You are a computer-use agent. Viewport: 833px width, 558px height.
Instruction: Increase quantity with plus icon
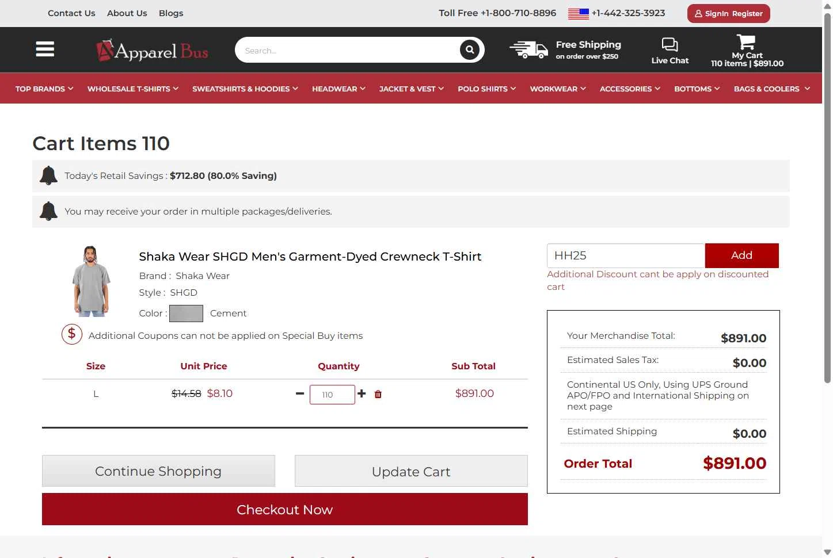362,393
